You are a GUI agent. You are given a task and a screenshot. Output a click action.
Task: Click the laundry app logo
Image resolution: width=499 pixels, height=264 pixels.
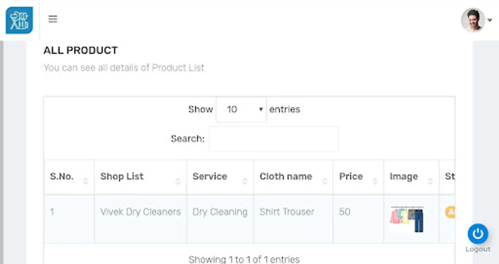(x=19, y=20)
